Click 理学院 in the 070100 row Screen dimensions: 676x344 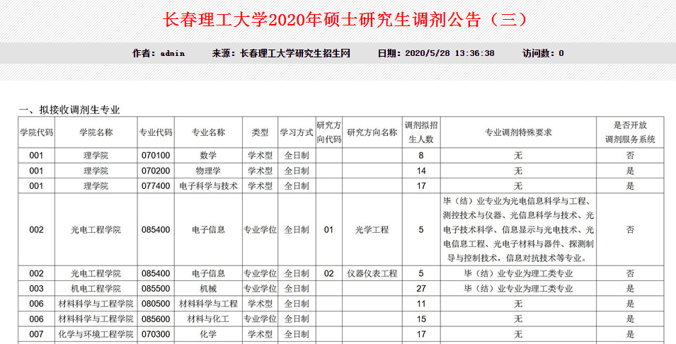point(96,156)
